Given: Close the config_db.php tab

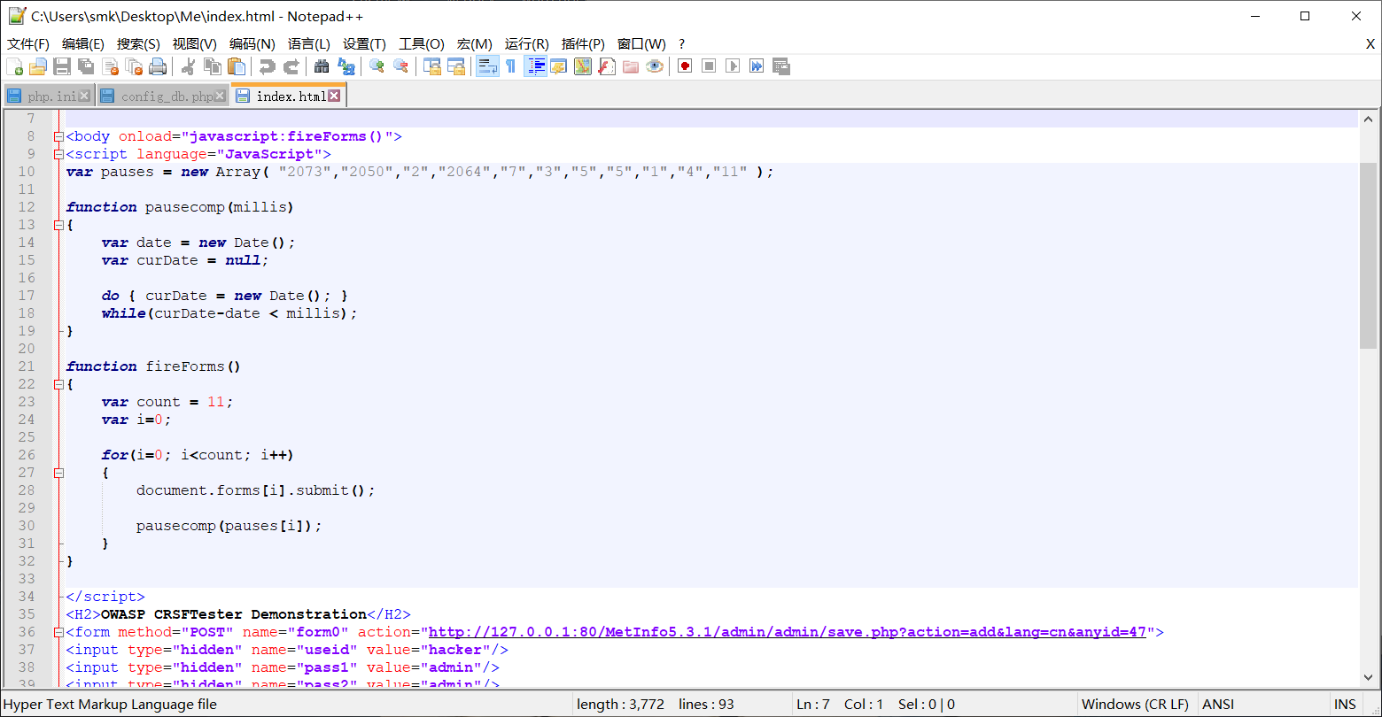Looking at the screenshot, I should [221, 96].
